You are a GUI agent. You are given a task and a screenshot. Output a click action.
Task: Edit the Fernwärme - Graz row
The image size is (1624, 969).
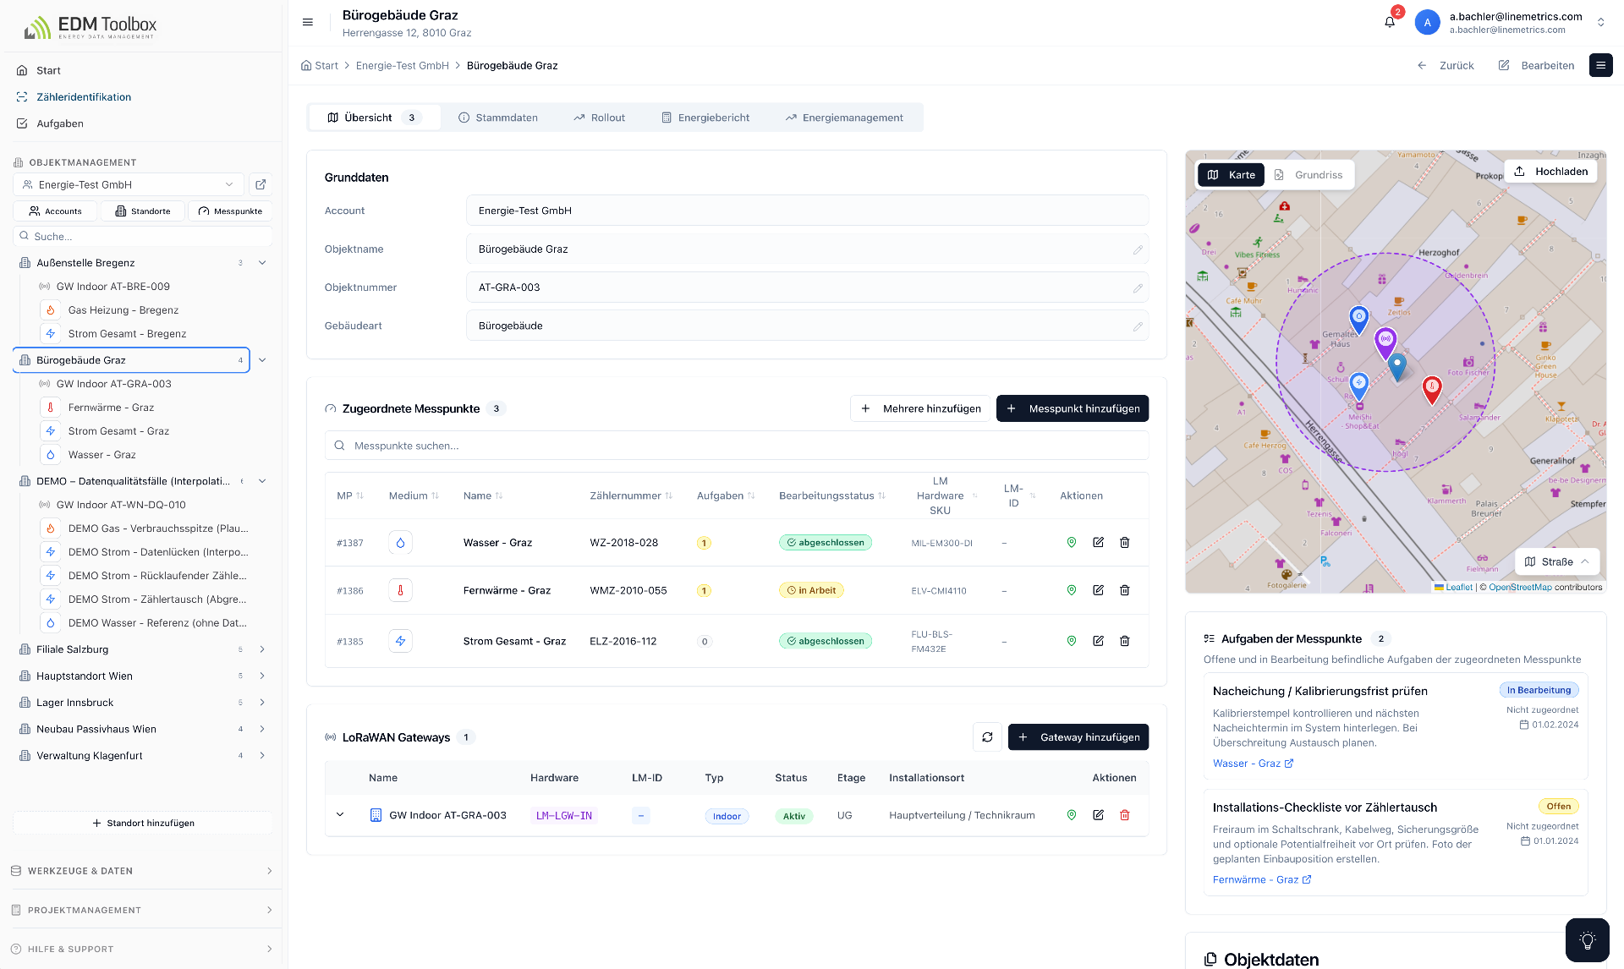click(x=1098, y=590)
